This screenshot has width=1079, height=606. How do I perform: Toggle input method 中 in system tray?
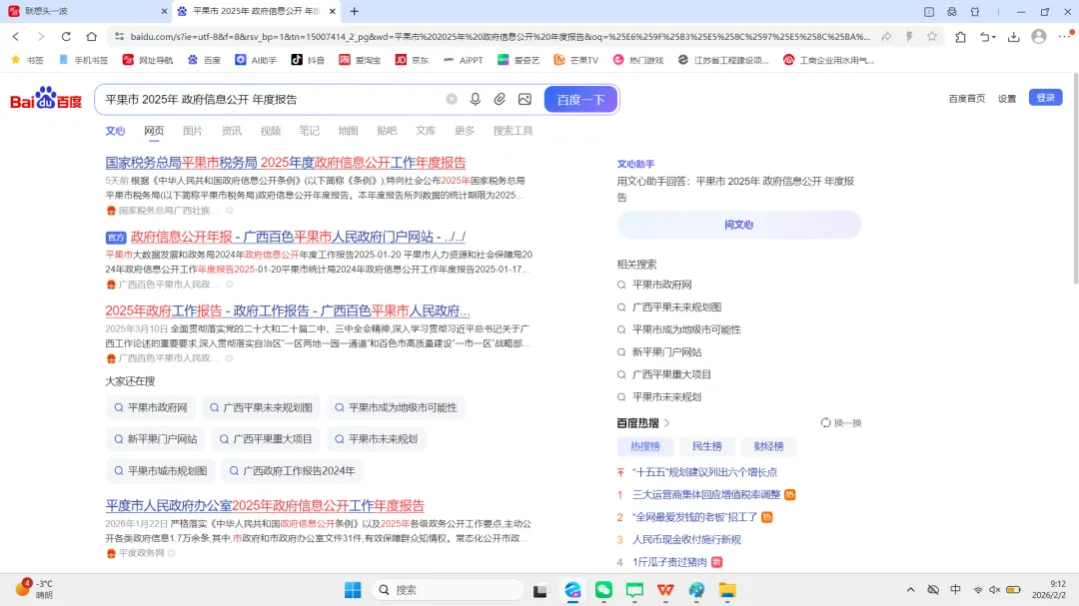tap(955, 589)
